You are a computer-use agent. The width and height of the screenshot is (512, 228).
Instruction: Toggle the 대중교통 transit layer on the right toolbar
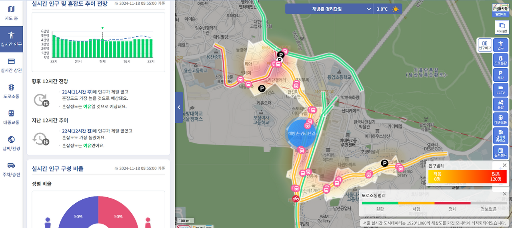pos(500,119)
